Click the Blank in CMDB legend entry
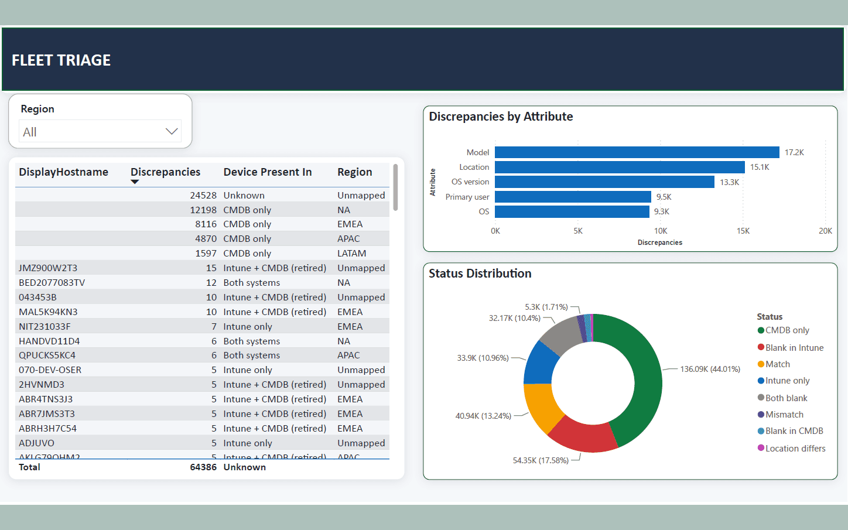 (x=791, y=431)
